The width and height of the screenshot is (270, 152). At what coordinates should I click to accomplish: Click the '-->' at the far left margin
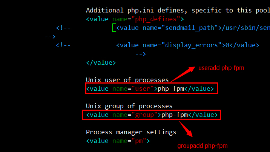[50, 36]
